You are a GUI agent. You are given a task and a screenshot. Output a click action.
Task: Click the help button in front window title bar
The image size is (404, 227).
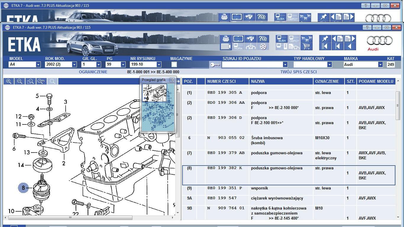367,27
